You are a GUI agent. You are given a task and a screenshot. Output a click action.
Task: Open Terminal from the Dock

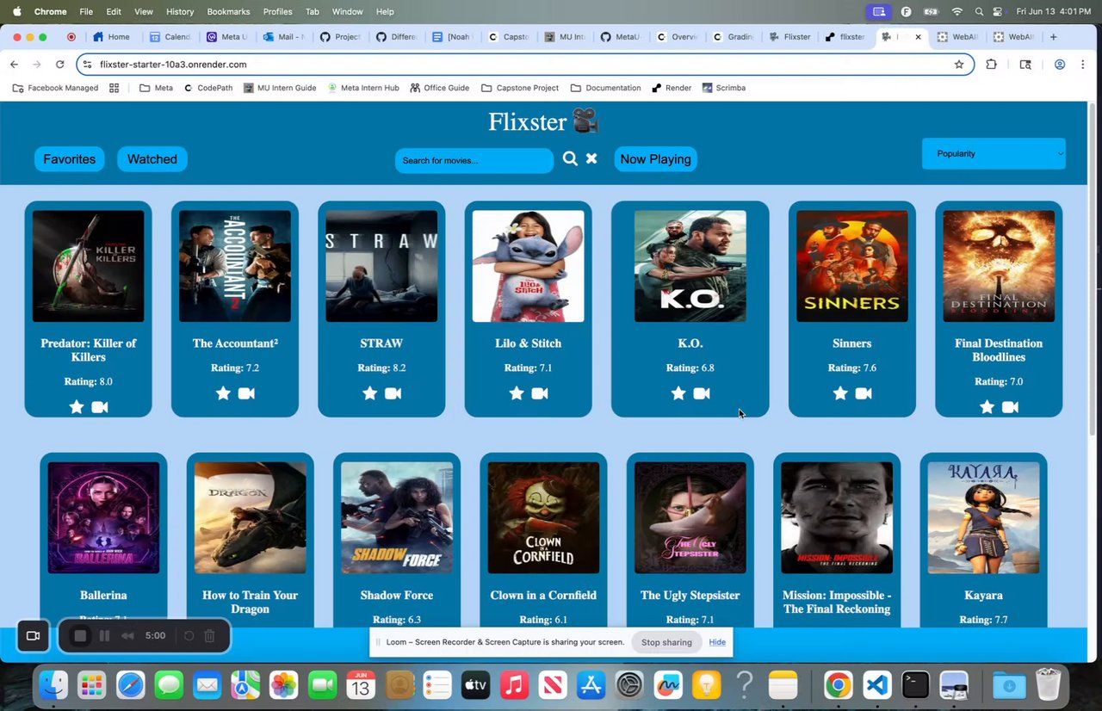coord(915,685)
